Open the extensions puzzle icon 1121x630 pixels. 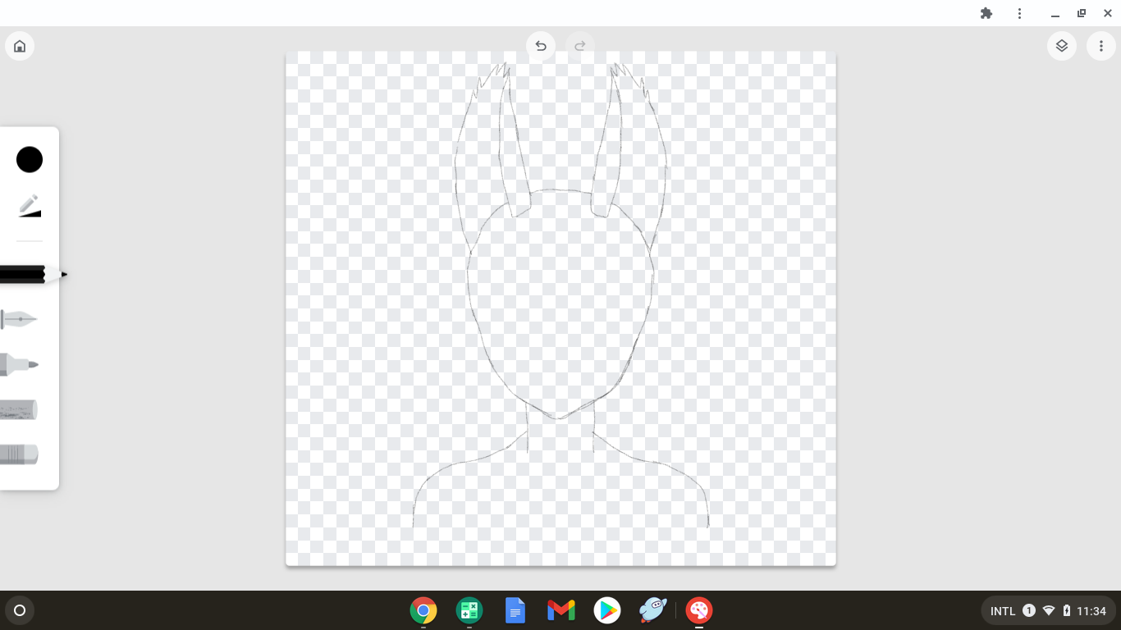[x=986, y=13]
